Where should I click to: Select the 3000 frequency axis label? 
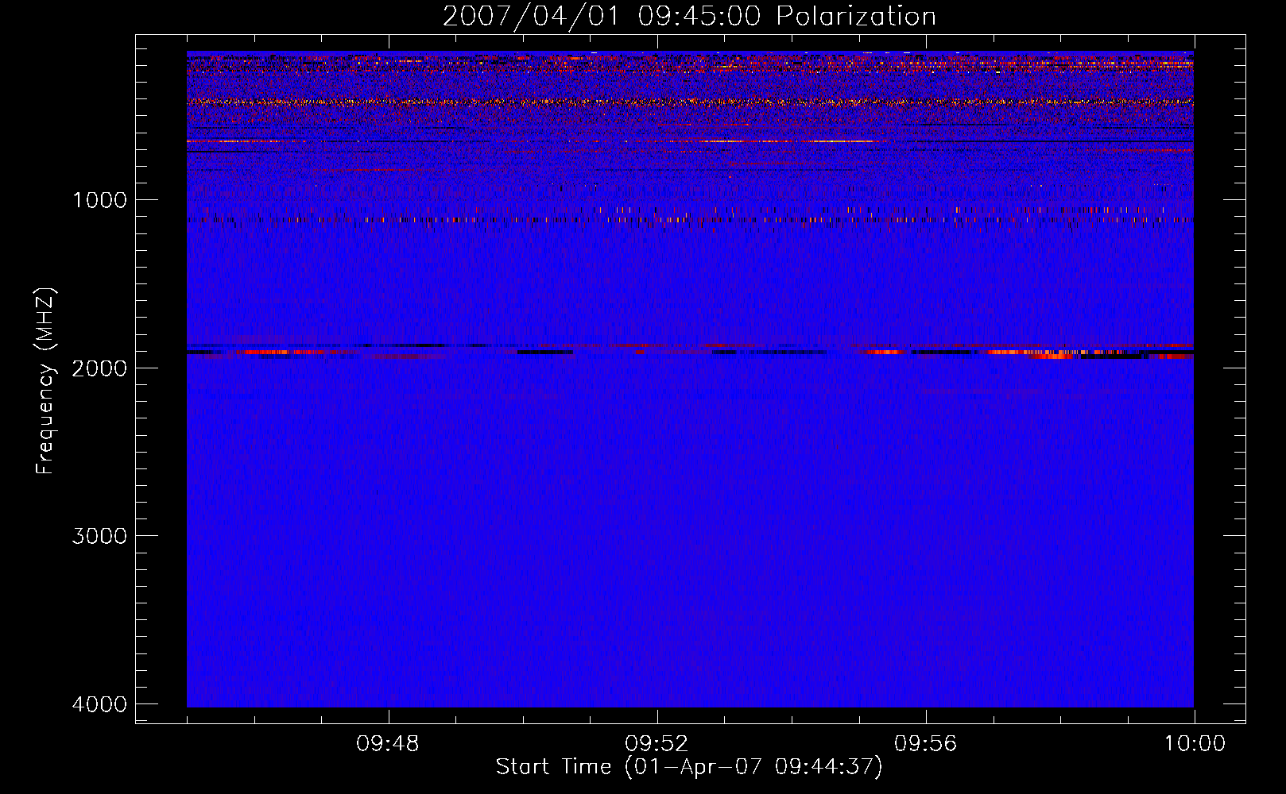[x=99, y=536]
